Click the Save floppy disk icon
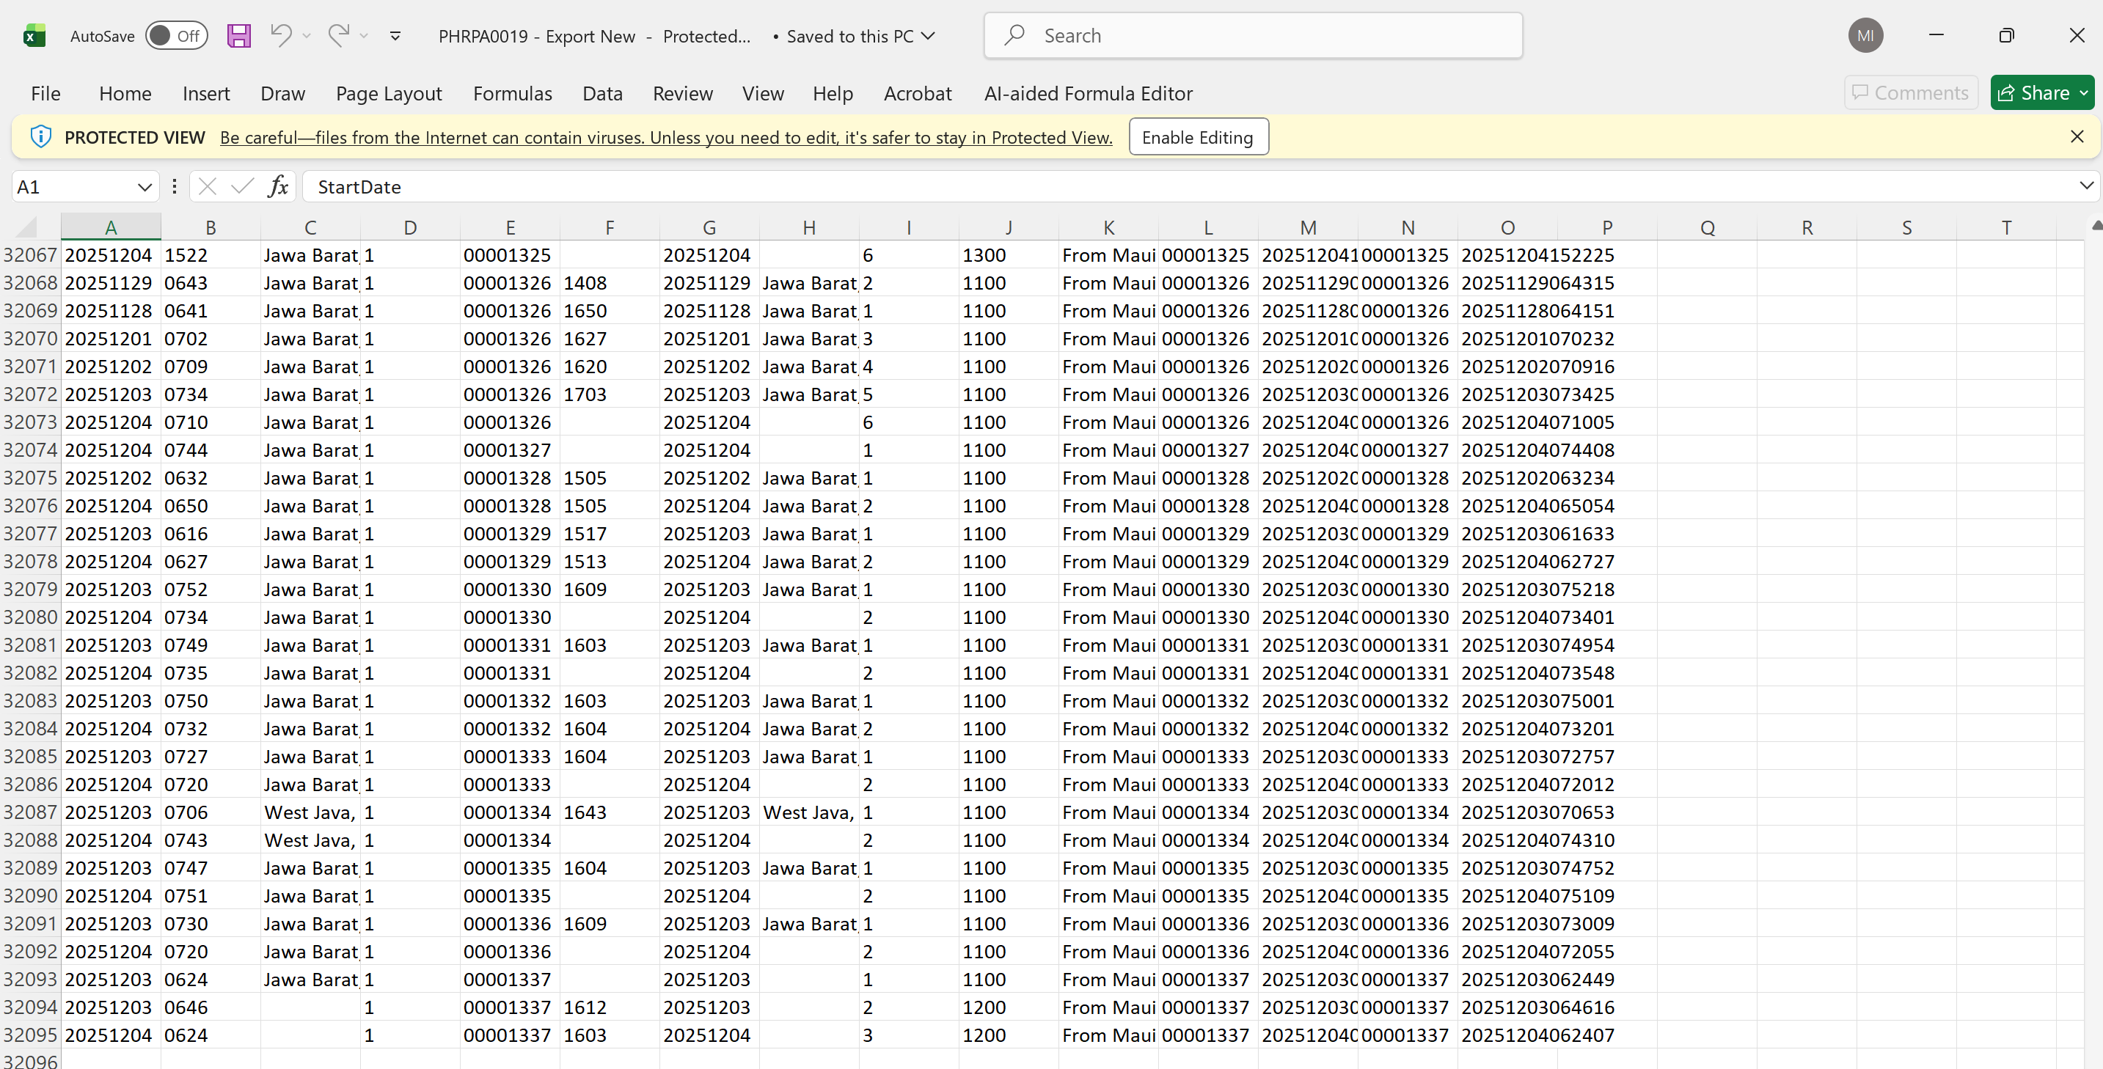The height and width of the screenshot is (1069, 2103). [238, 36]
